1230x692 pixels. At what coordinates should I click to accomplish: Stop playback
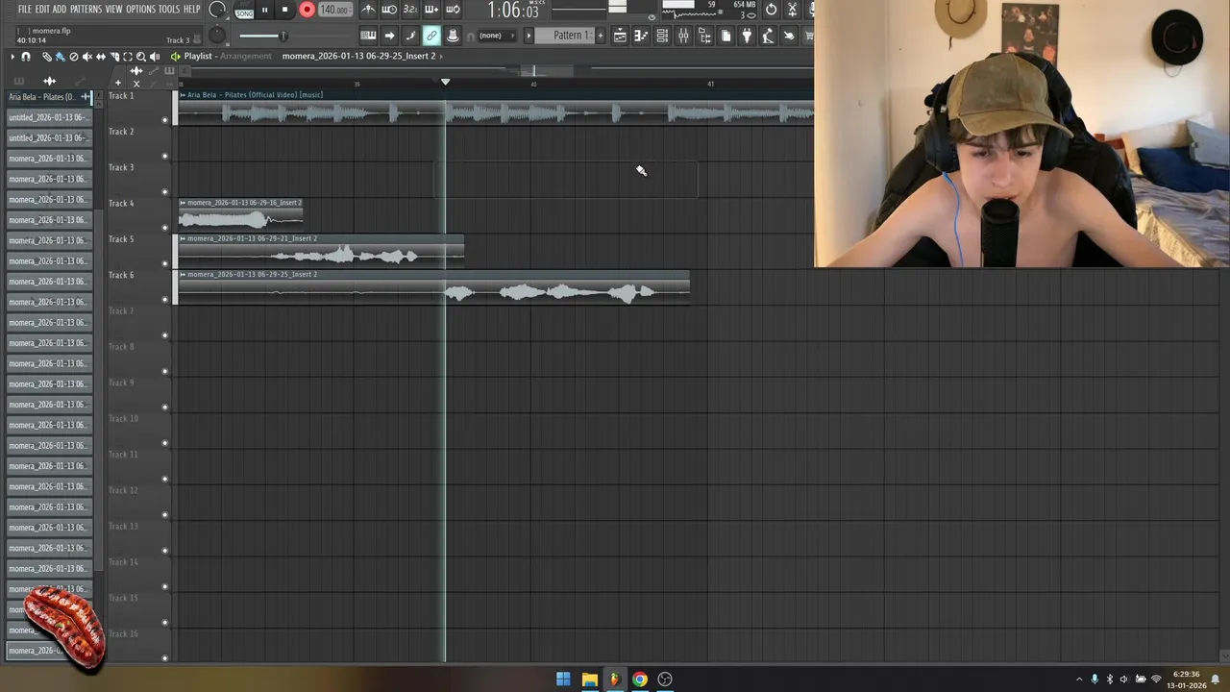click(x=284, y=10)
